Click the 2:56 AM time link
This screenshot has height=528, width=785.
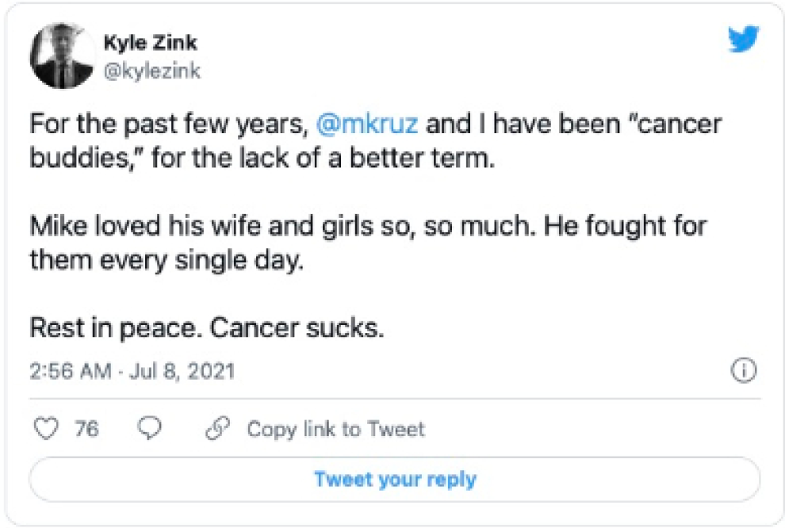(71, 371)
